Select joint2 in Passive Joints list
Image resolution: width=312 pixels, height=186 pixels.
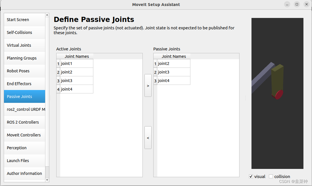pos(174,64)
